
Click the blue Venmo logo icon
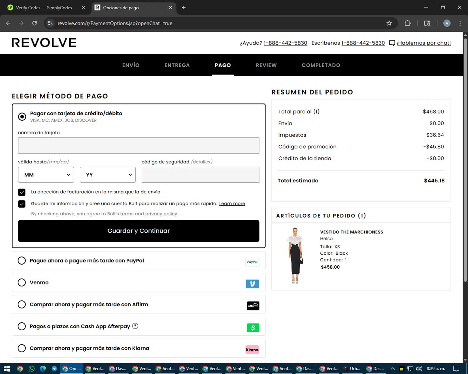(x=252, y=284)
